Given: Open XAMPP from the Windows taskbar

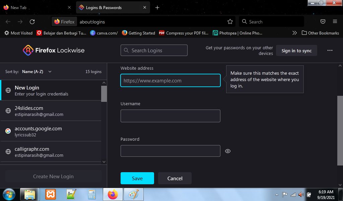Looking at the screenshot, I should pos(51,194).
